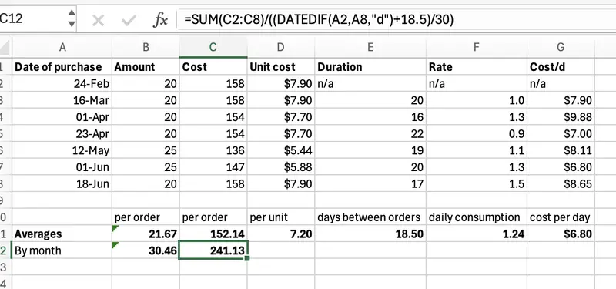This screenshot has width=616, height=289.
Task: Select the monthly amount cell 30.46
Action: tap(146, 250)
